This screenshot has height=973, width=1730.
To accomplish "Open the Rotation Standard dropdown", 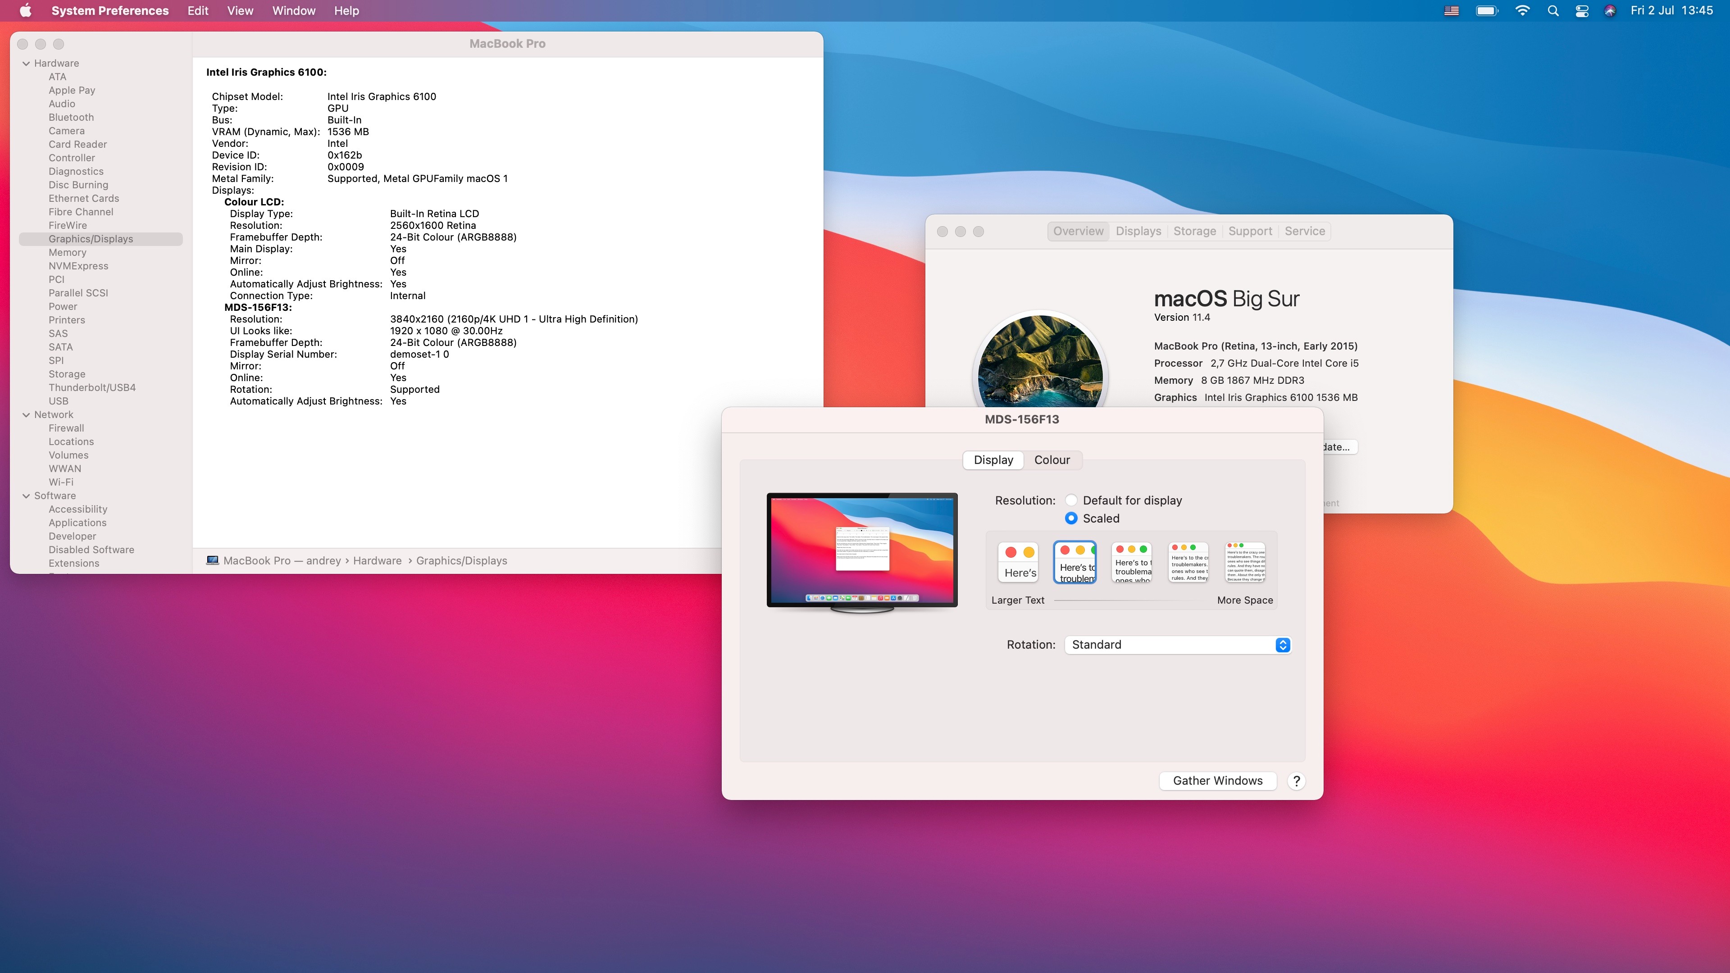I will tap(1178, 645).
